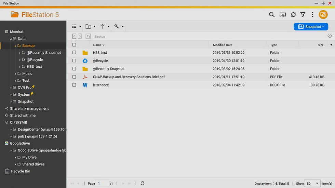This screenshot has width=335, height=188.
Task: Add Backup folder to favorites heart
Action: point(330,37)
